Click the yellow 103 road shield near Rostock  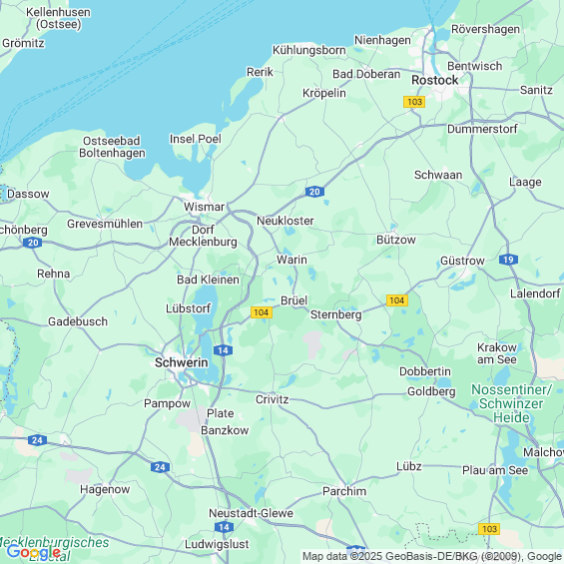[x=414, y=102]
